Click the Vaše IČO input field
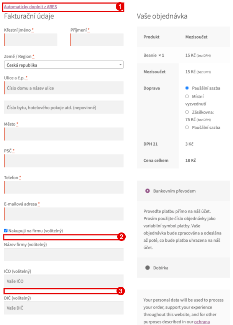Image resolution: width=233 pixels, height=325 pixels. coord(64,281)
